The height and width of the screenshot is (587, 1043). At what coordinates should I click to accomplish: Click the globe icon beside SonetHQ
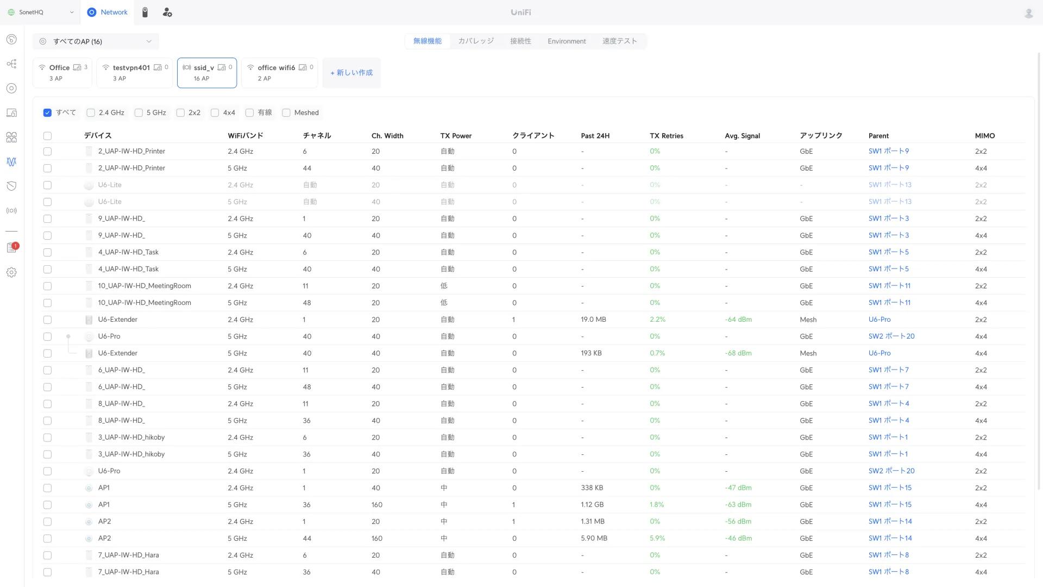pyautogui.click(x=11, y=12)
